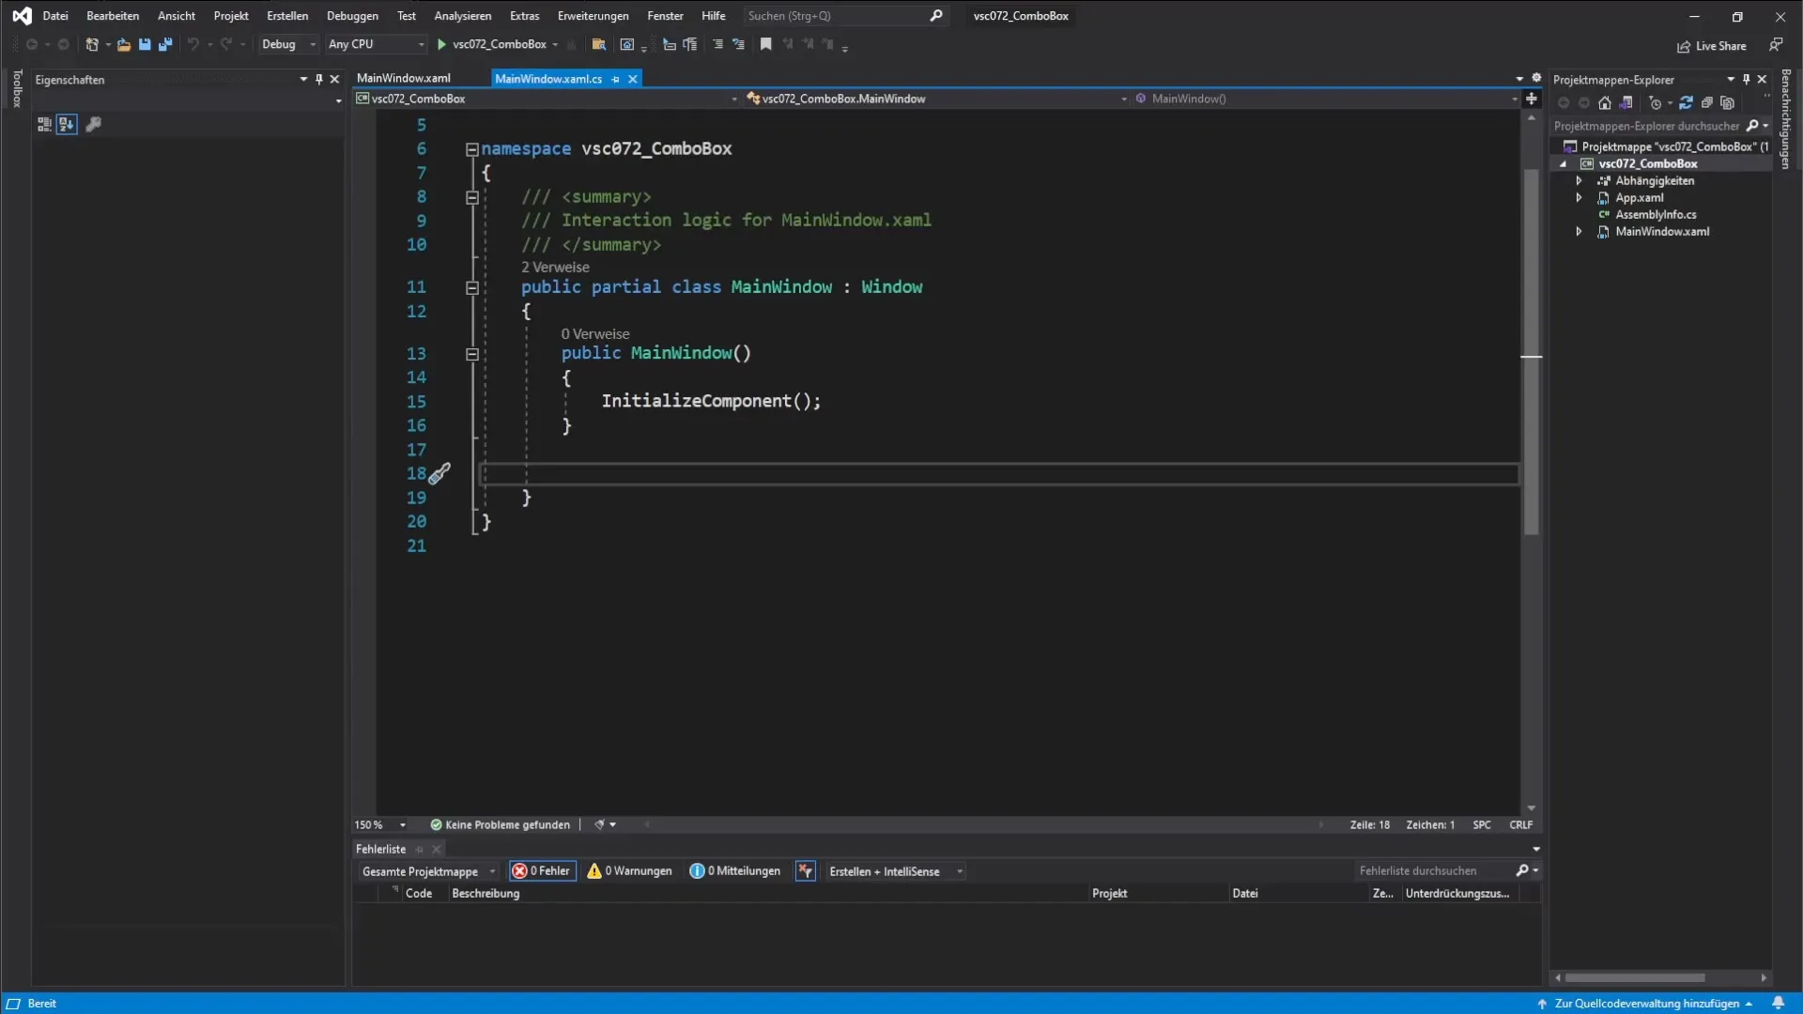
Task: Click the Live Share button
Action: (1712, 46)
